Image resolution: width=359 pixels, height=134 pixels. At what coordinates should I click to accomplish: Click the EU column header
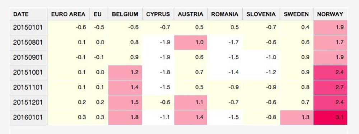tap(99, 14)
